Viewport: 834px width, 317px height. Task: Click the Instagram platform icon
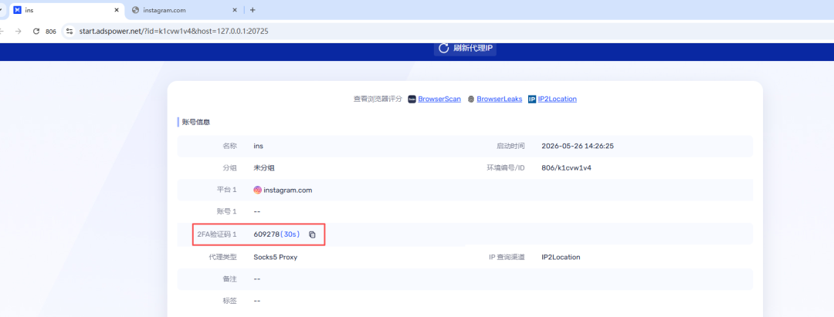[257, 190]
